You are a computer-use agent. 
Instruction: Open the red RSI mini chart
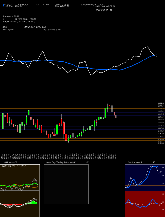coord(145,204)
